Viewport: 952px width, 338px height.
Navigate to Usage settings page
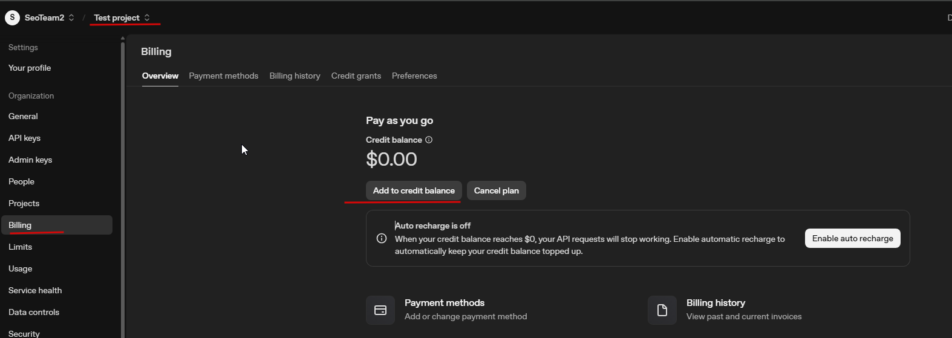(x=20, y=268)
